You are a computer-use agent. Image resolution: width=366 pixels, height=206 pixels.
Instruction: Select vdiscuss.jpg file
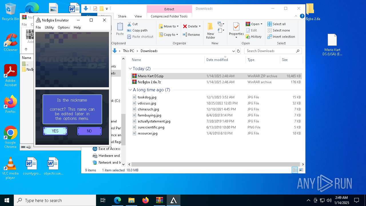[x=216, y=103]
